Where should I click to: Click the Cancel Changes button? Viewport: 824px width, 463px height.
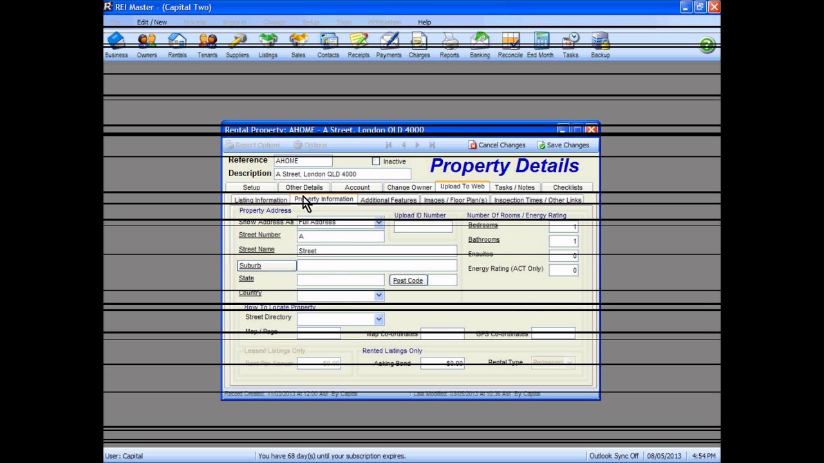(497, 145)
